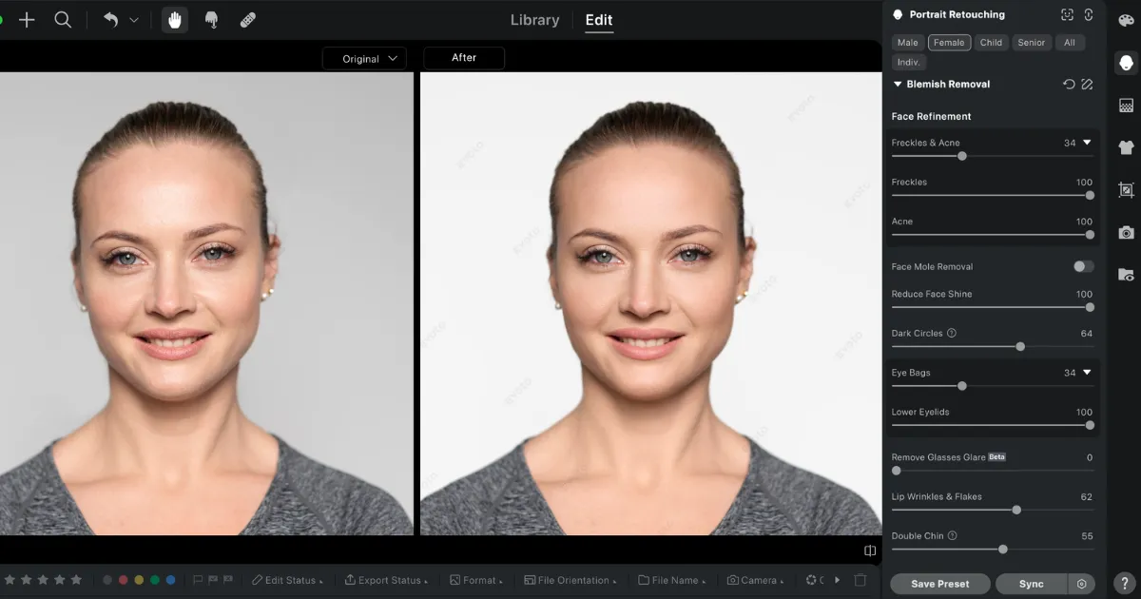1141x599 pixels.
Task: Toggle Face Mole Removal switch
Action: click(1083, 267)
